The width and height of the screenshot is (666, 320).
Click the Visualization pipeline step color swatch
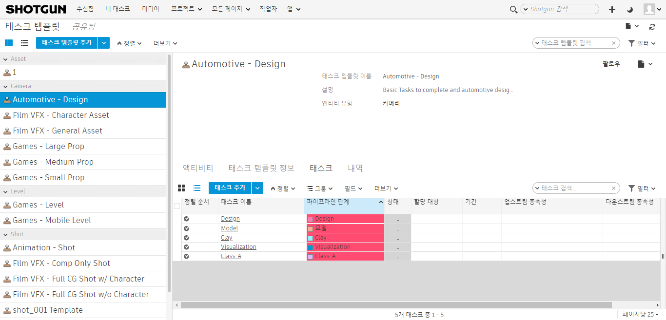tap(310, 247)
